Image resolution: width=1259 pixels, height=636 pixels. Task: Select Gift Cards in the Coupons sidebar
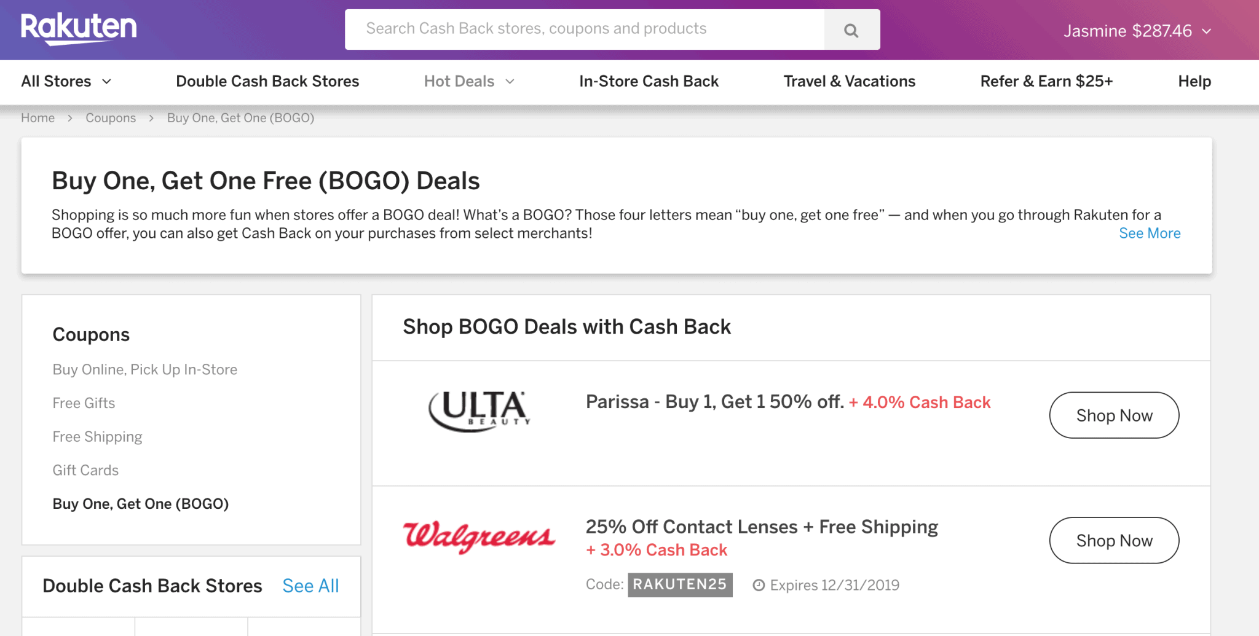pyautogui.click(x=85, y=470)
